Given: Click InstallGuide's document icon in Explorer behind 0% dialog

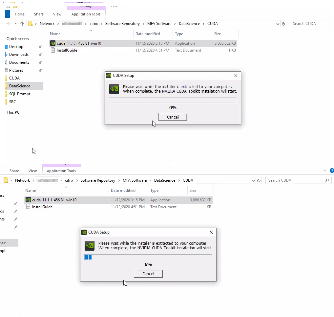Looking at the screenshot, I should [x=52, y=50].
